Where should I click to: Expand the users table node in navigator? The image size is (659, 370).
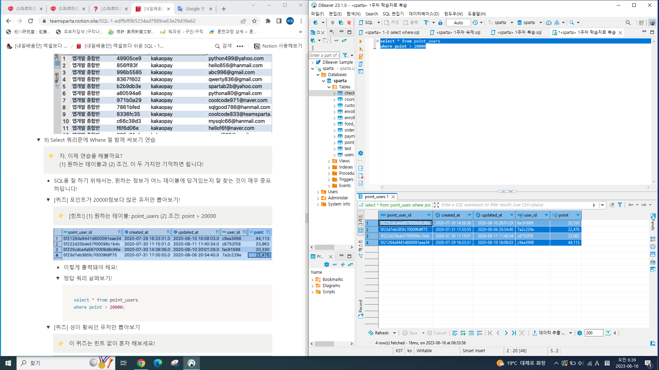click(x=335, y=155)
